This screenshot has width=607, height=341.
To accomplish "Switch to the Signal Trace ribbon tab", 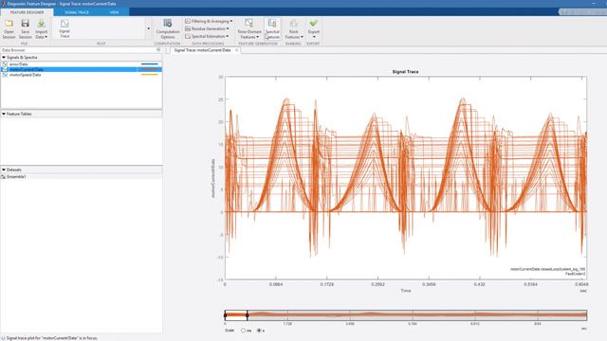I will (x=77, y=12).
